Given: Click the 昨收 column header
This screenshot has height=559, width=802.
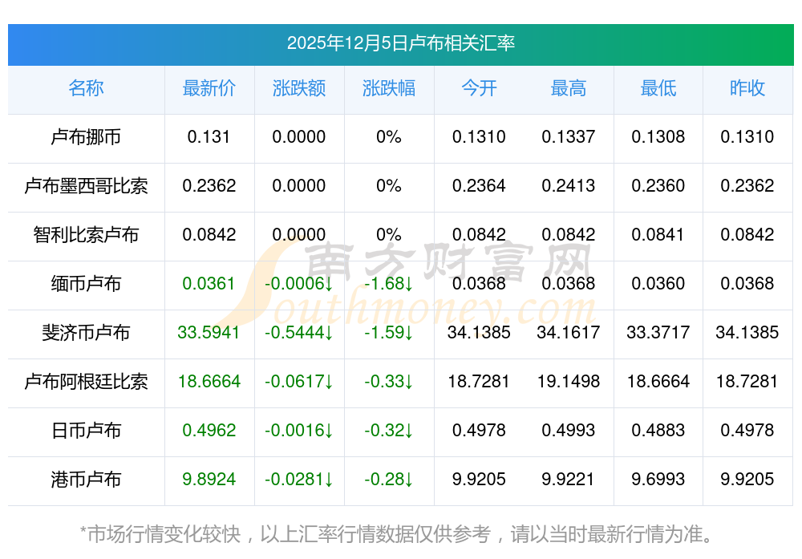Looking at the screenshot, I should click(747, 88).
